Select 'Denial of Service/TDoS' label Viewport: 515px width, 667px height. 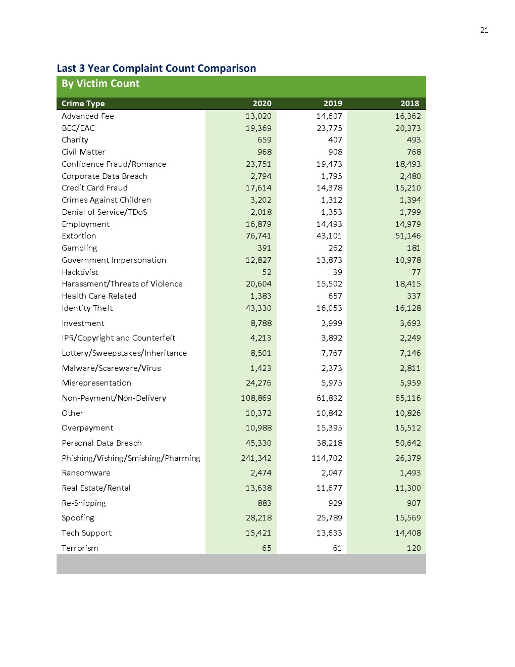click(105, 212)
